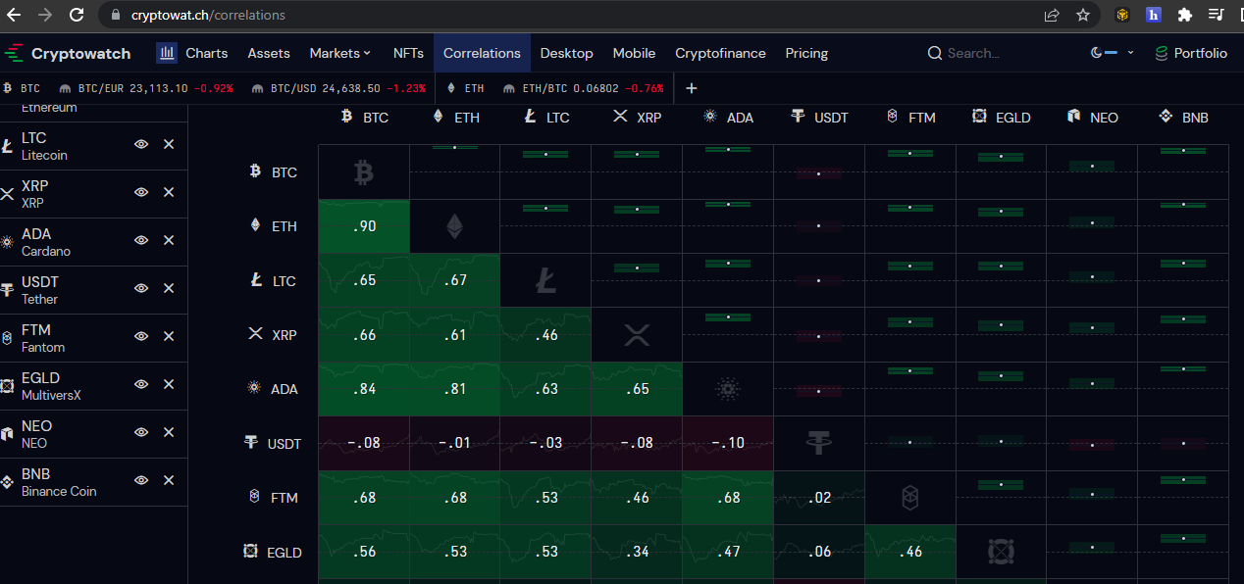This screenshot has height=584, width=1244.
Task: Remove Tether from the asset list
Action: [x=169, y=288]
